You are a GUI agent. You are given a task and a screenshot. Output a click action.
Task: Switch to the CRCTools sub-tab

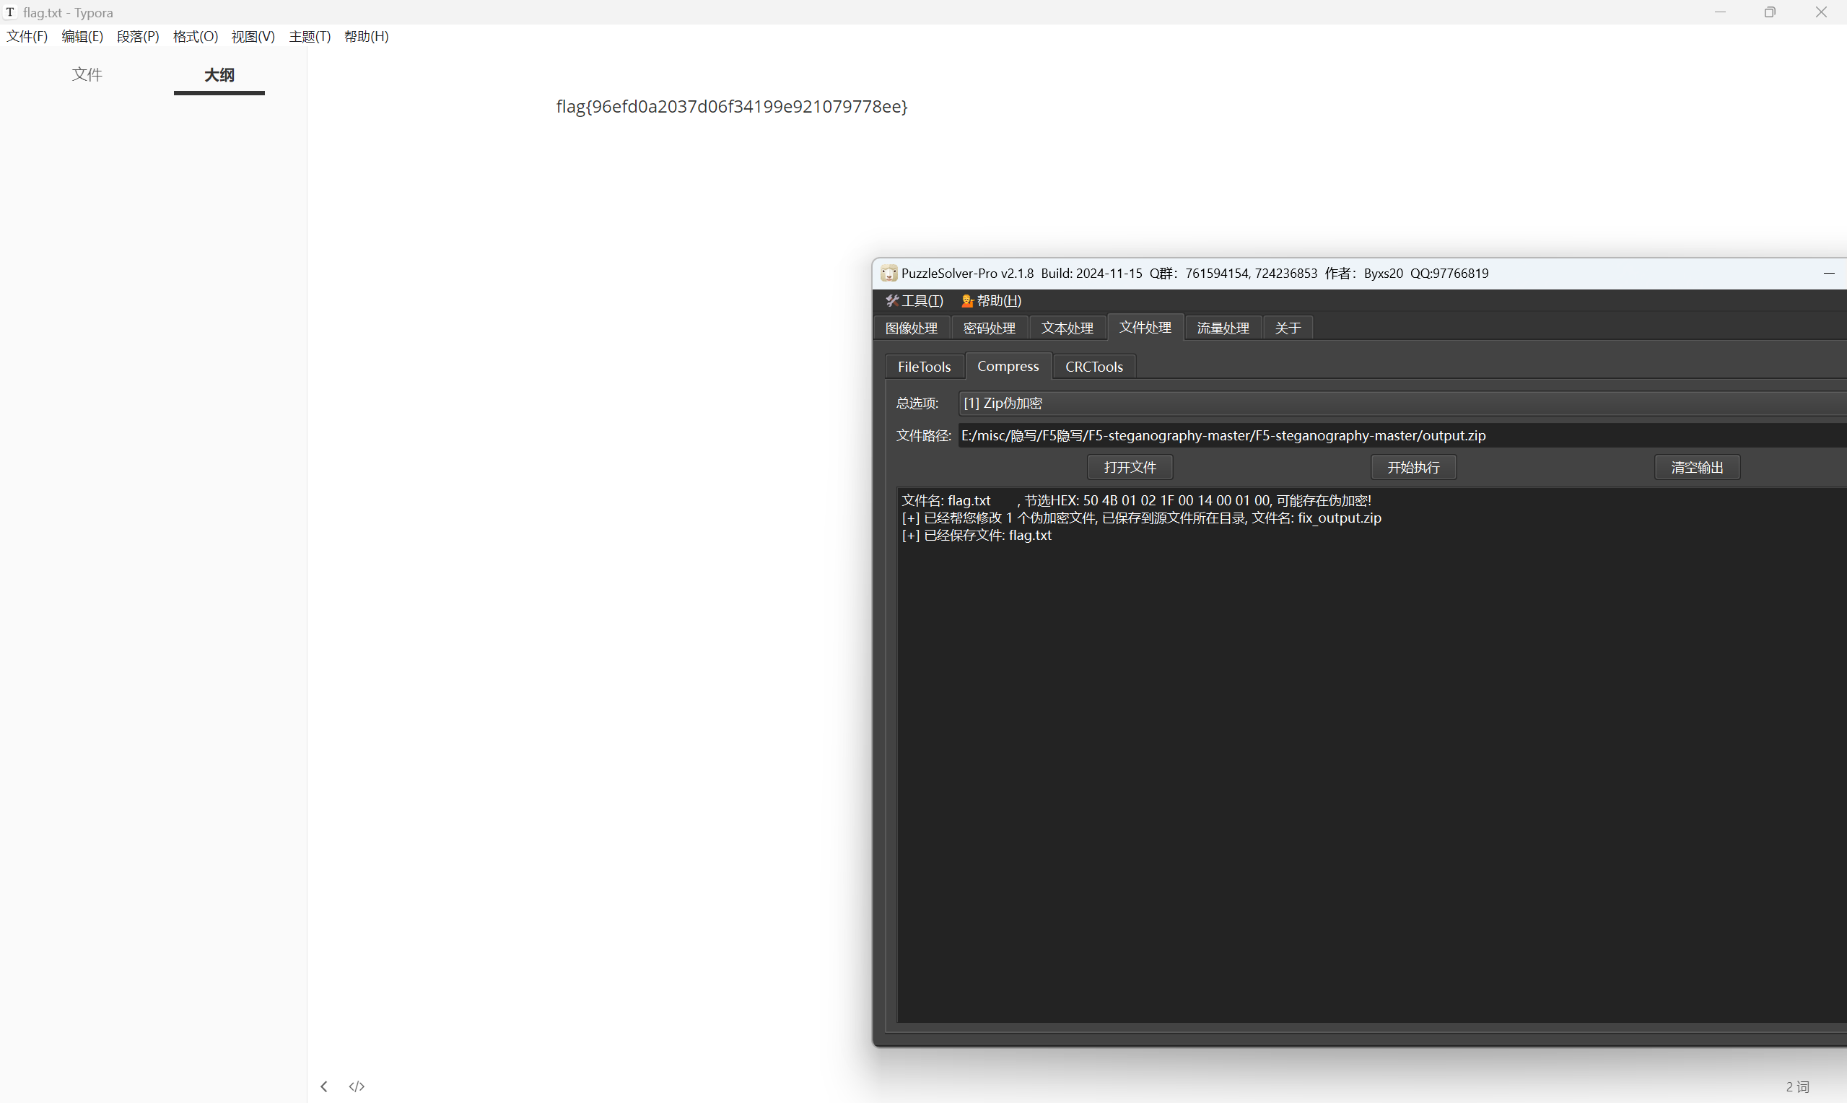click(x=1093, y=367)
